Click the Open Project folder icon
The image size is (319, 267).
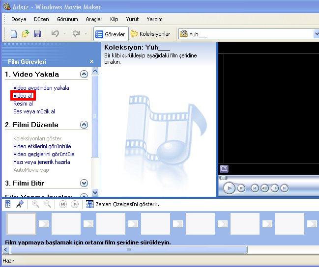(26, 34)
